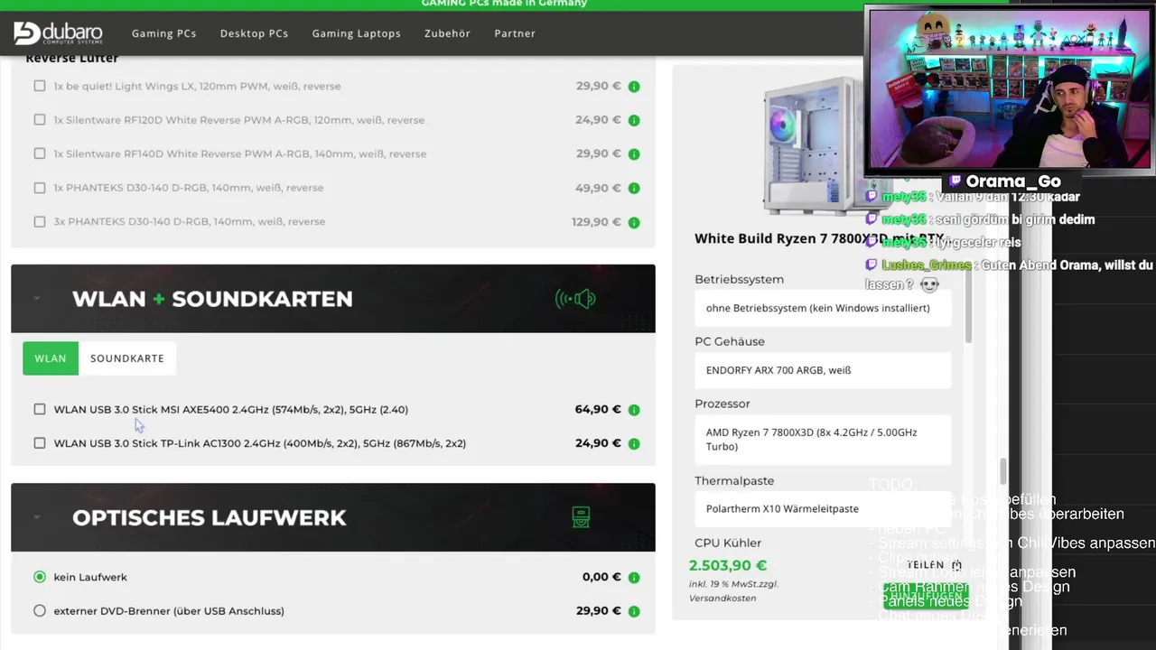1156x650 pixels.
Task: Collapse the Optisches Laufwerk section
Action: tap(36, 517)
